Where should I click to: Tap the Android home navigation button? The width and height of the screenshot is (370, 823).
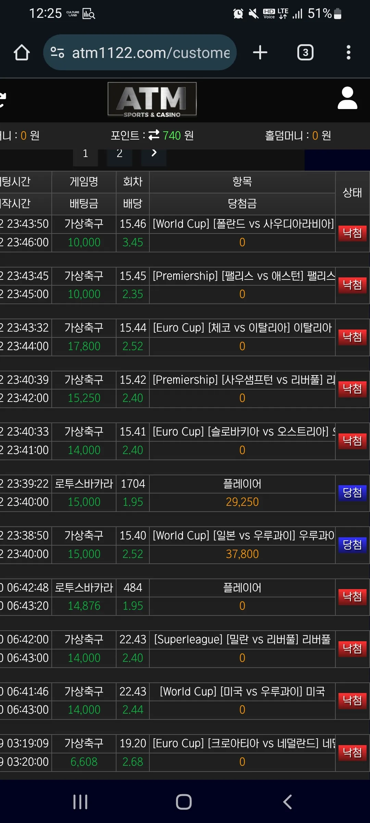(x=184, y=802)
